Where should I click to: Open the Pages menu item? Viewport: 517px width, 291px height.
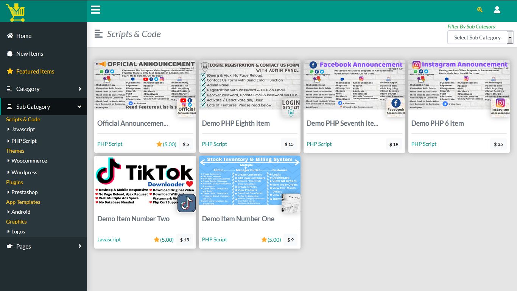pos(44,246)
